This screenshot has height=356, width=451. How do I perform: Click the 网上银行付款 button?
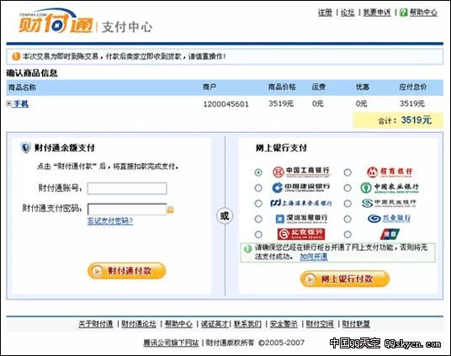345,279
